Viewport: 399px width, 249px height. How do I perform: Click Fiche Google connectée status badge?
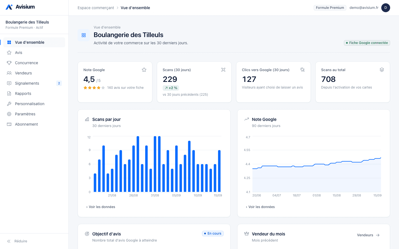point(367,43)
